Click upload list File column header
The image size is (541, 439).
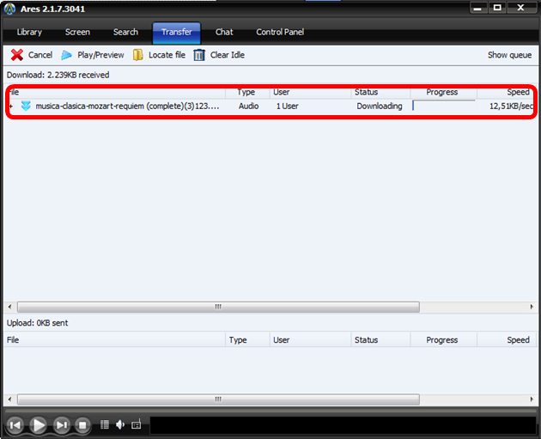click(x=114, y=340)
